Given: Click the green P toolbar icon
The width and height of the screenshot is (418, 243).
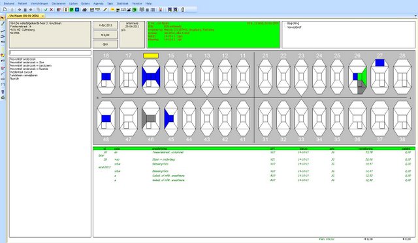Looking at the screenshot, I should tap(72, 10).
